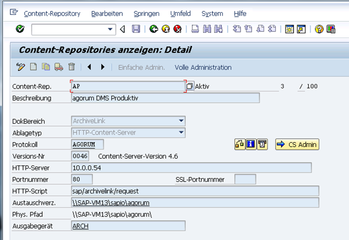This screenshot has height=240, width=349.
Task: Go to next entry arrow
Action: tap(103, 67)
